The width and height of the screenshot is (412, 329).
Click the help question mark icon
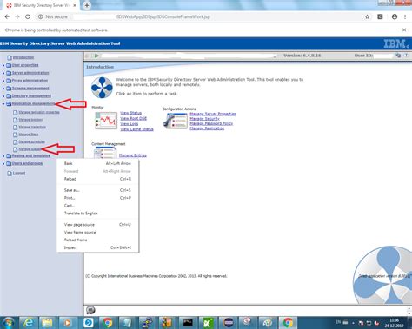point(406,56)
